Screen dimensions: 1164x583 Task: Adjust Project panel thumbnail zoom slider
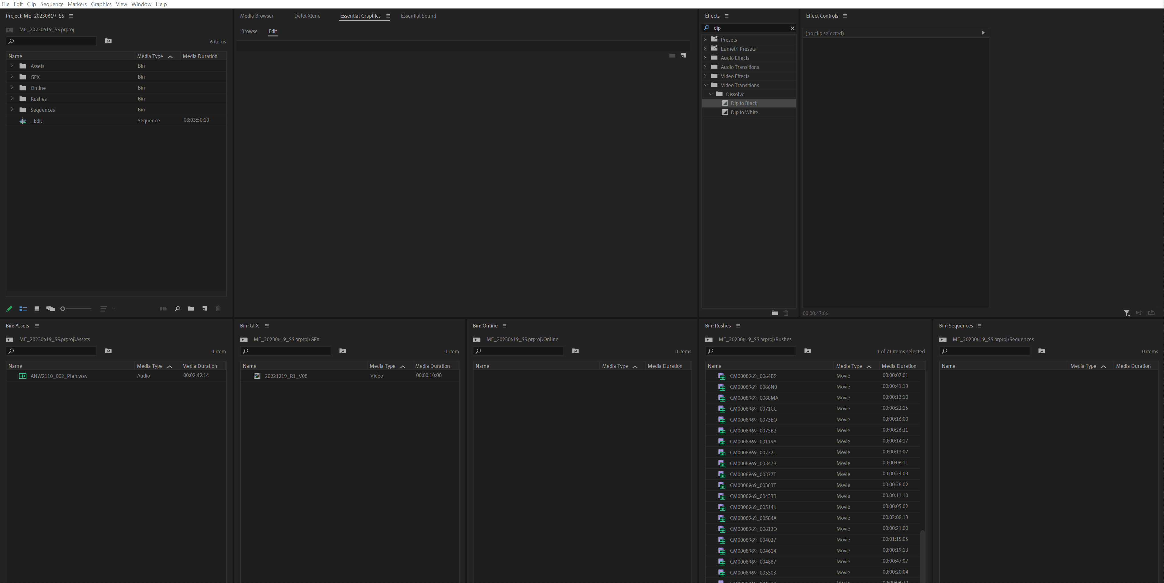(63, 309)
